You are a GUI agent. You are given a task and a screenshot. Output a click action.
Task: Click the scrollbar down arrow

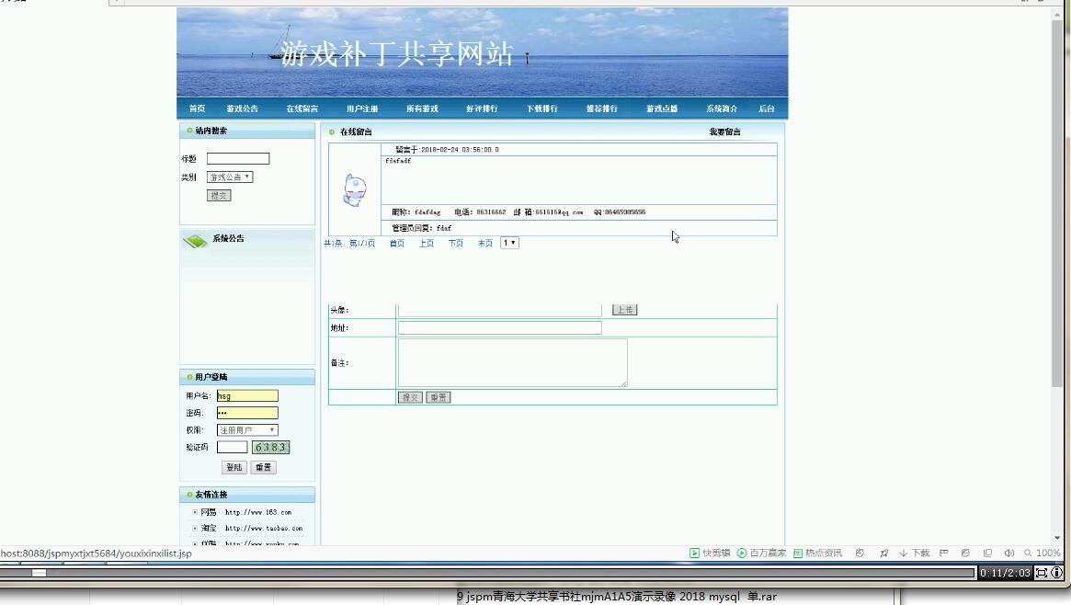[1056, 539]
